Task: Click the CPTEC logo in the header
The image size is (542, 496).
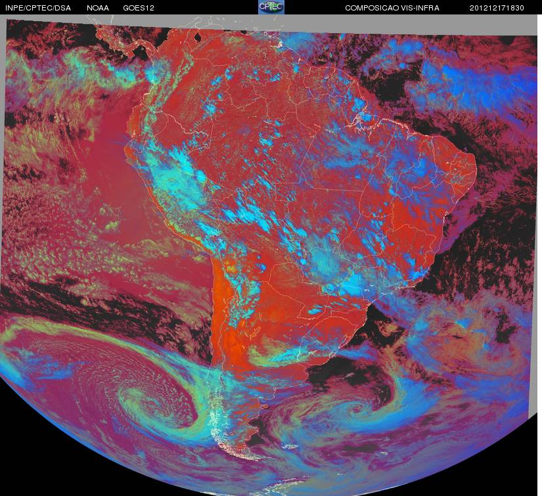Action: coord(271,7)
